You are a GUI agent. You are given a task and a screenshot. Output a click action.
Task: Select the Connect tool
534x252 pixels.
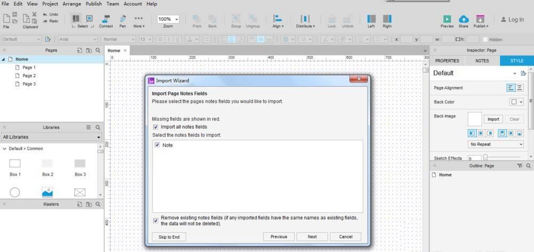click(106, 20)
